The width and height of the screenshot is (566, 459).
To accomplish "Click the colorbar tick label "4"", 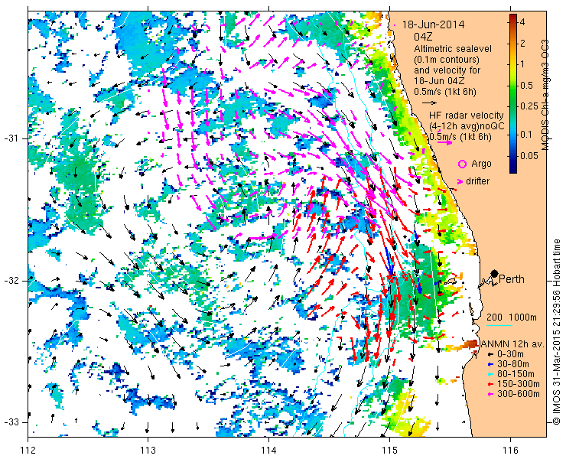I will pyautogui.click(x=522, y=22).
